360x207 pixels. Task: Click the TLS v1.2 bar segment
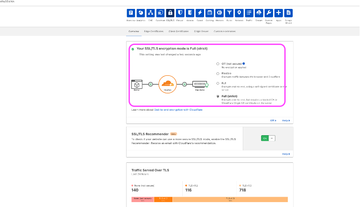point(163,199)
